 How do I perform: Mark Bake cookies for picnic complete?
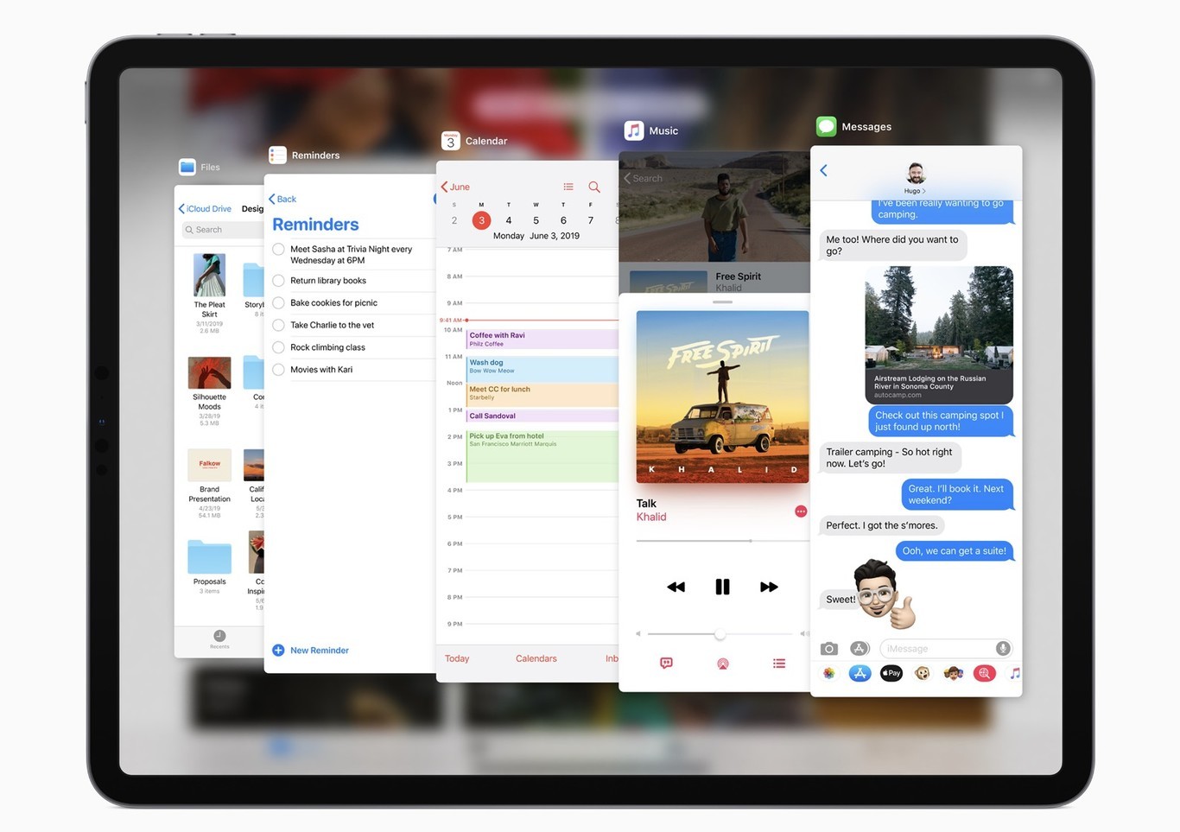[278, 303]
